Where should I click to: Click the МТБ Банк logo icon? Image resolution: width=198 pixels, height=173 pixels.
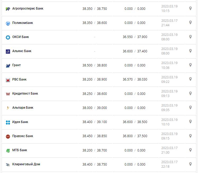[x=8, y=150]
